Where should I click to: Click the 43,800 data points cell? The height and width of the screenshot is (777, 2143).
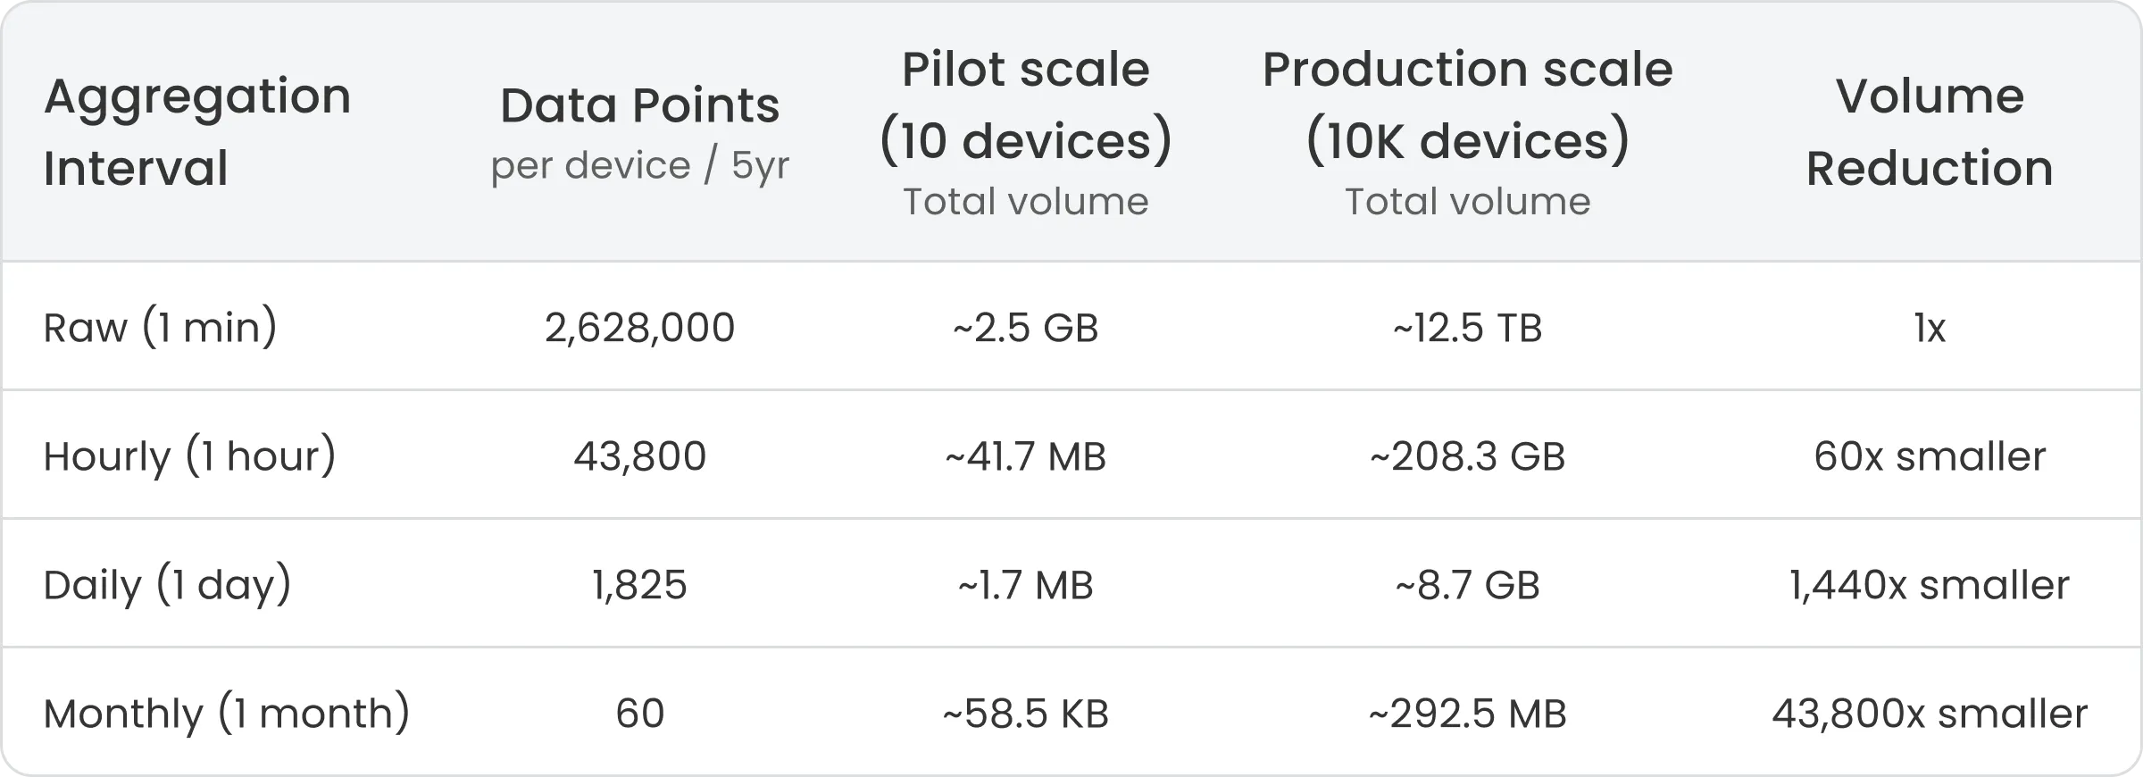[639, 456]
